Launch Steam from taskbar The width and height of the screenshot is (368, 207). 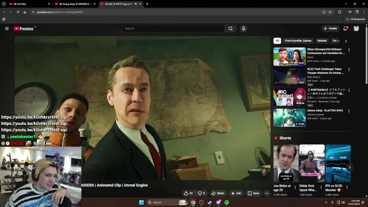[x=210, y=202]
